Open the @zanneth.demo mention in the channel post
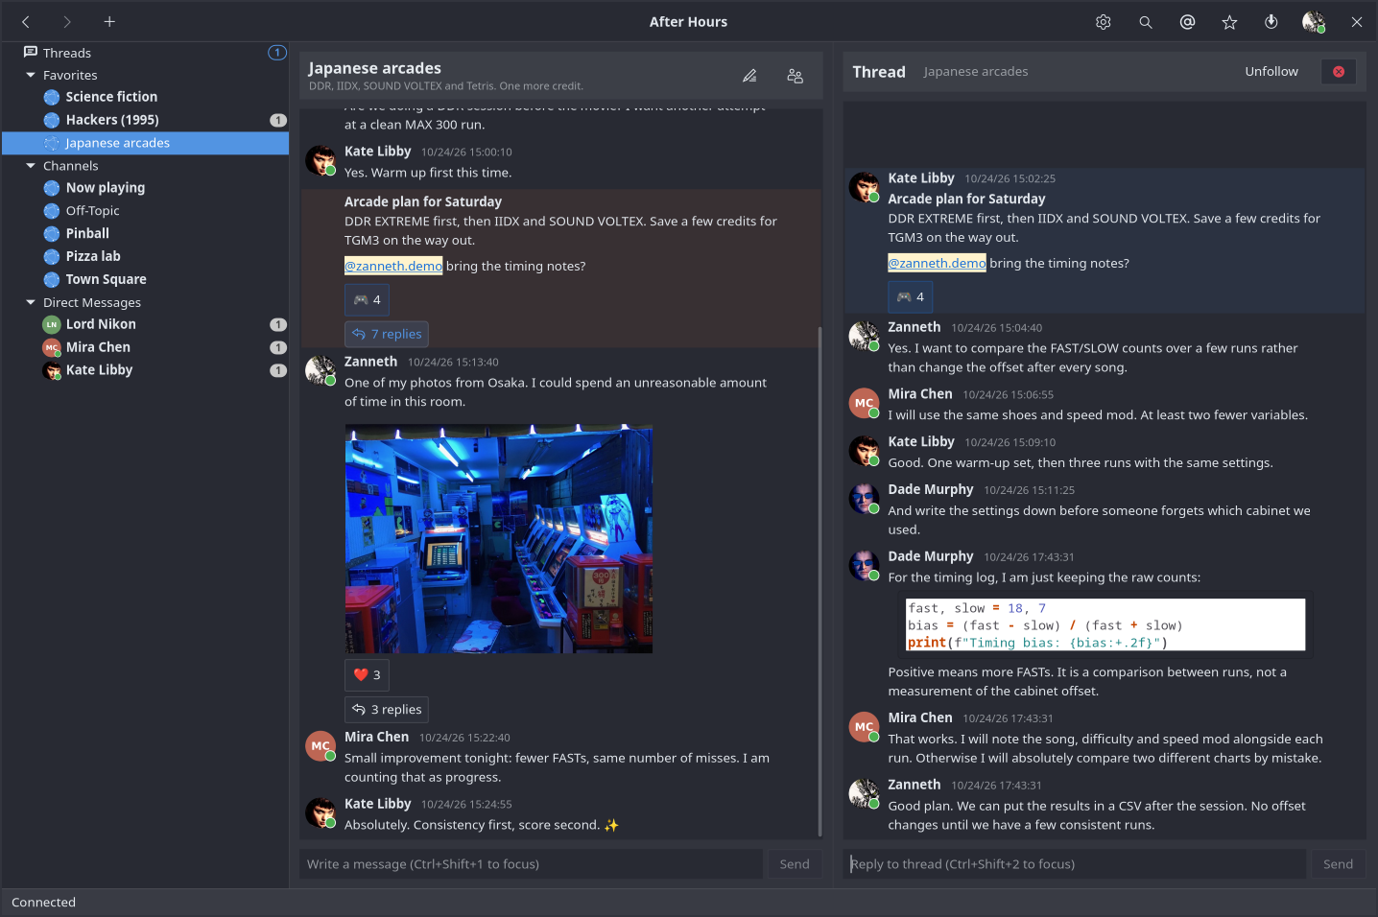The height and width of the screenshot is (917, 1378). coord(393,266)
